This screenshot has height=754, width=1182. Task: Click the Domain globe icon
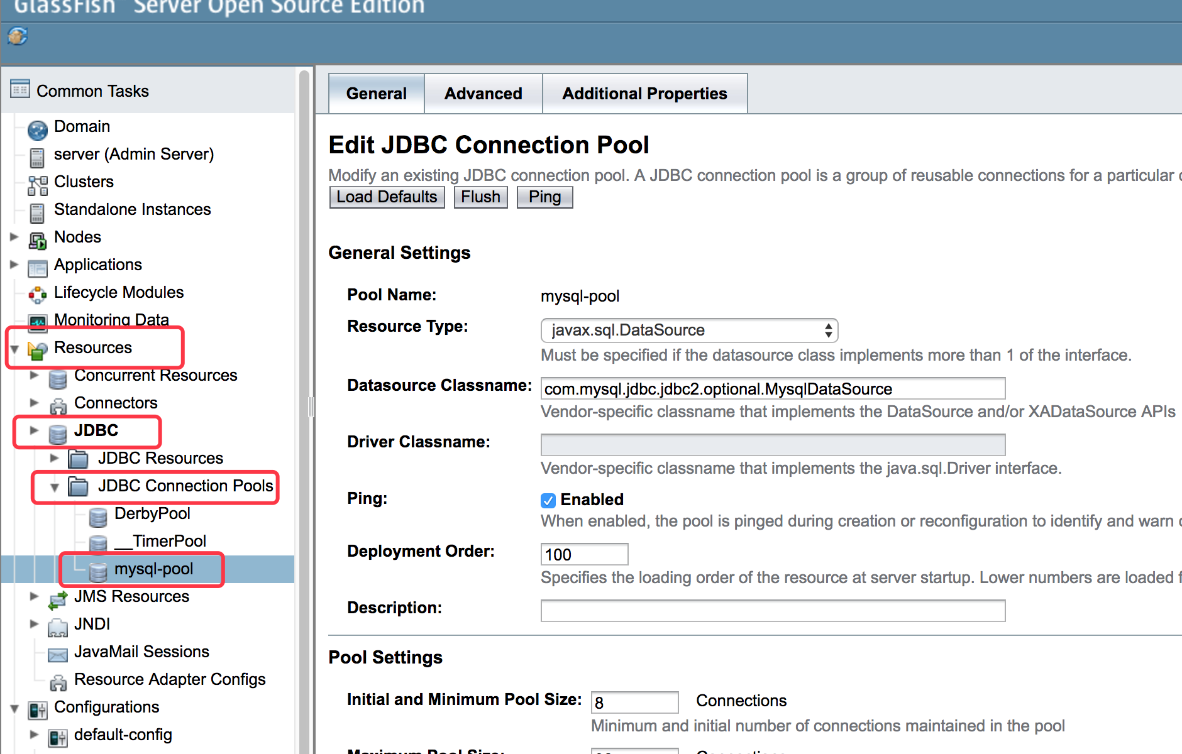click(x=37, y=129)
